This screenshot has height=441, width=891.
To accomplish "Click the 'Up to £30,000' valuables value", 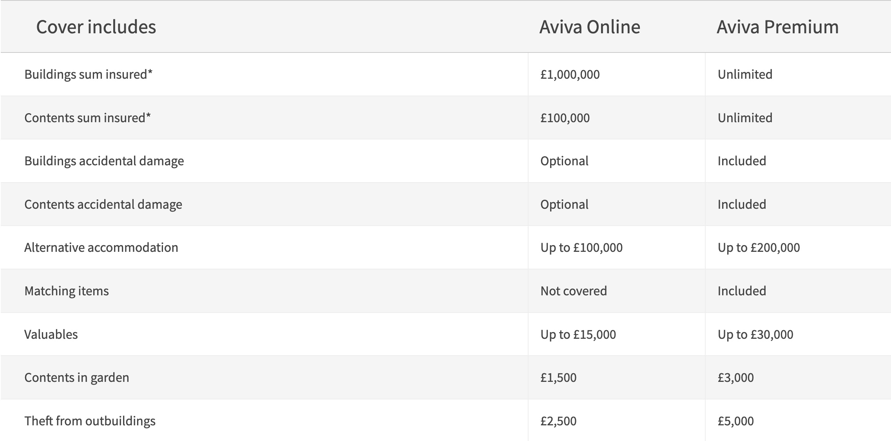I will point(755,334).
